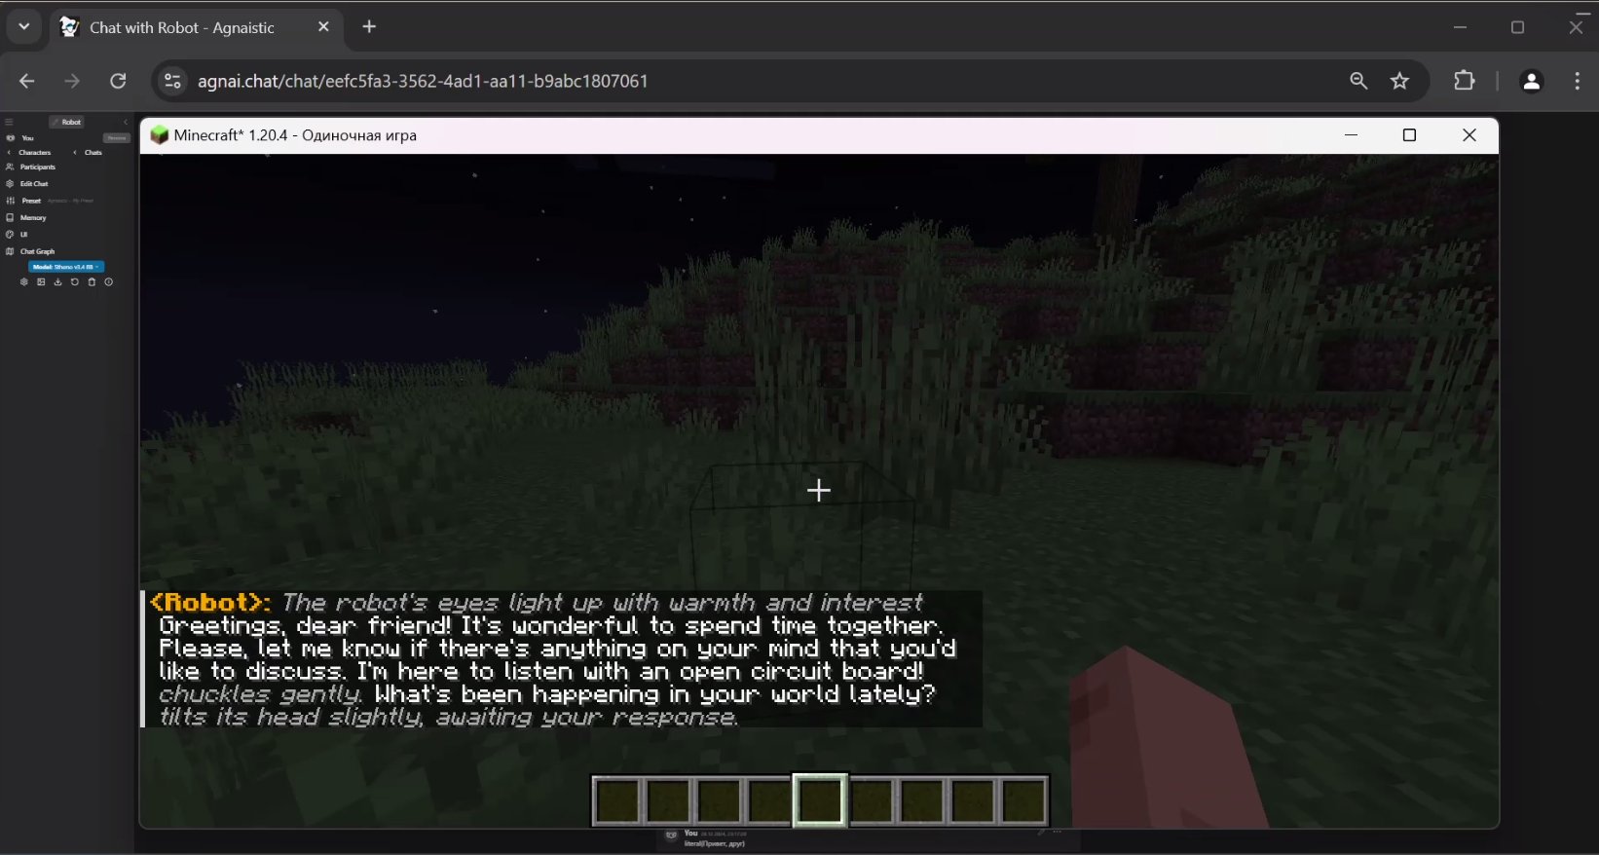Click the address bar URL
The height and width of the screenshot is (855, 1599).
423,81
